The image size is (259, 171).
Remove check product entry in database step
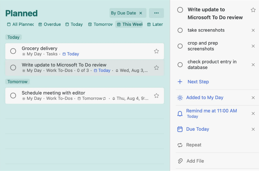point(253,65)
